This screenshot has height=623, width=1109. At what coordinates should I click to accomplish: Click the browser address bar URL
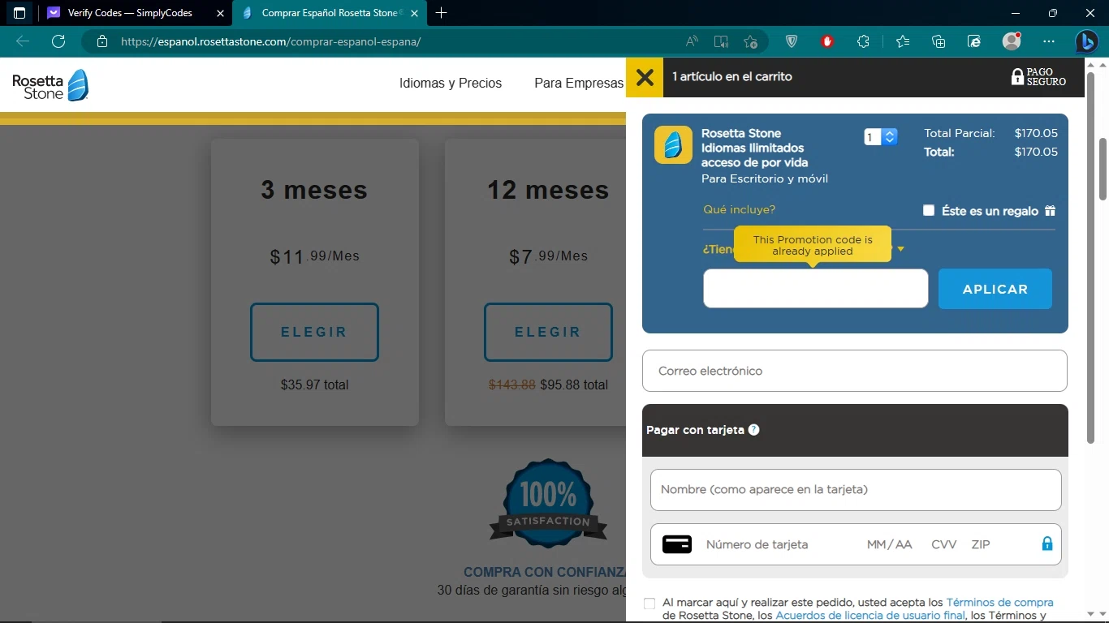coord(271,41)
